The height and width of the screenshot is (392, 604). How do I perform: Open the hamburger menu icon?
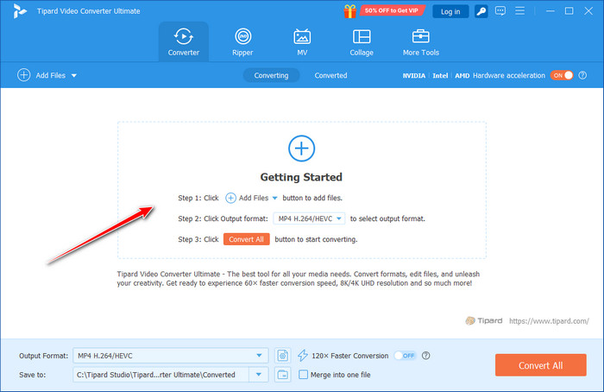click(519, 10)
